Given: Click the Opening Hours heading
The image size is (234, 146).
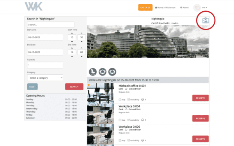Looking at the screenshot, I should click(35, 96).
